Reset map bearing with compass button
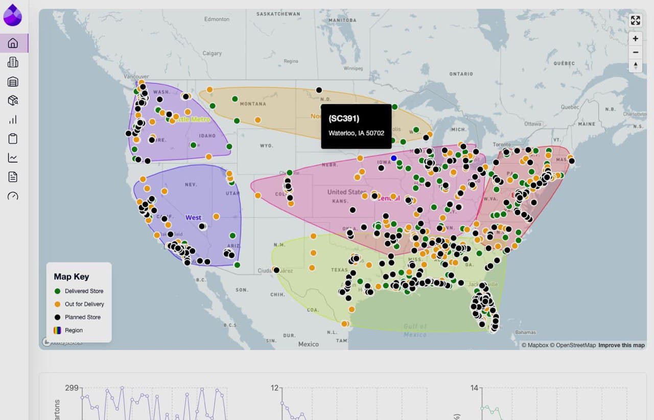 click(x=635, y=65)
